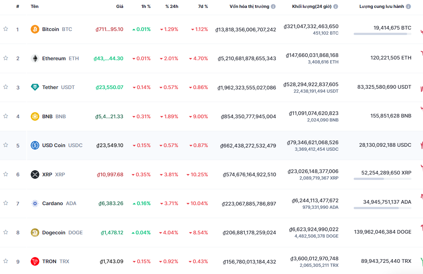The width and height of the screenshot is (423, 274).
Task: Click the USD Coin USDC logo
Action: point(34,145)
